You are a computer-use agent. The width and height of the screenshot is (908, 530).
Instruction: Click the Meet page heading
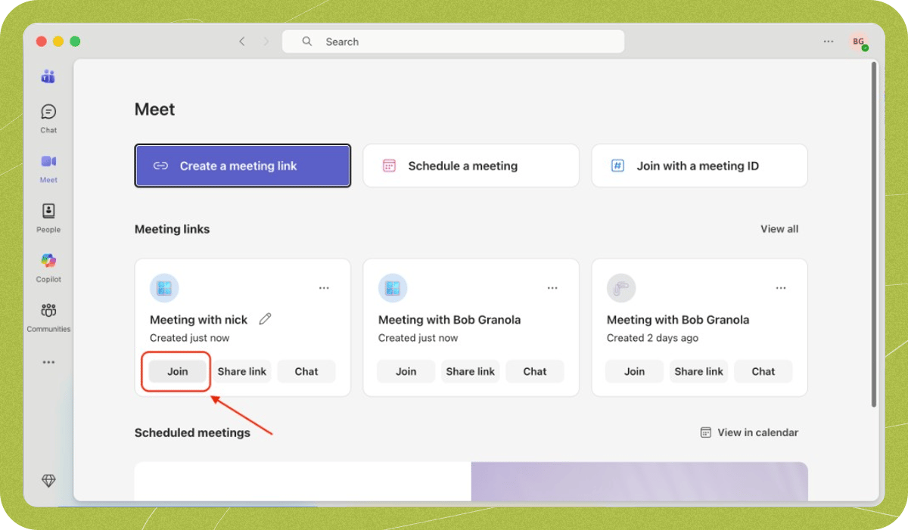pyautogui.click(x=155, y=110)
